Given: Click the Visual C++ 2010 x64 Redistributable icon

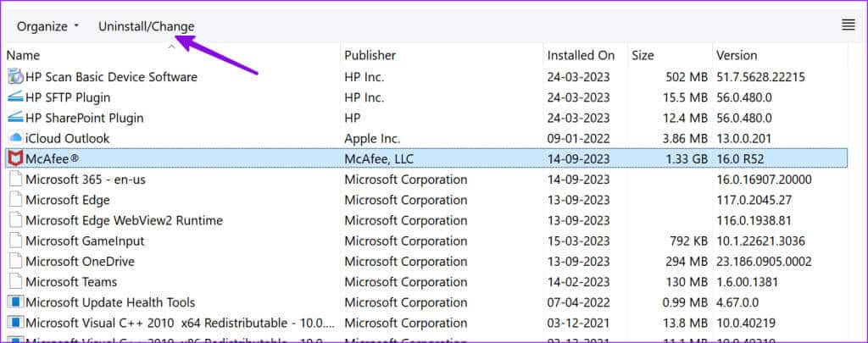Looking at the screenshot, I should tap(15, 323).
